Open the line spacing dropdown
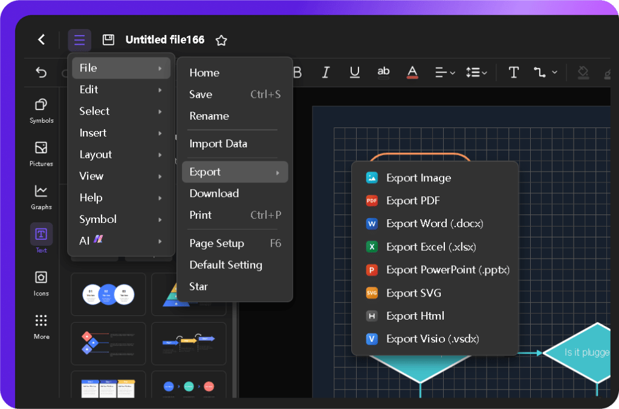Screen dimensions: 619x409 (x=476, y=72)
